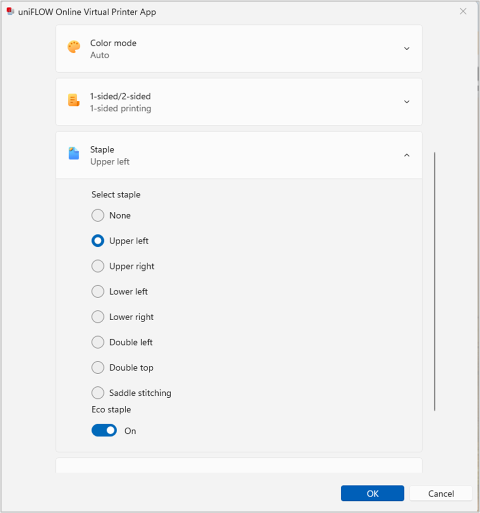Pick the Lower right staple option
Screen dimensions: 480x513
point(98,317)
